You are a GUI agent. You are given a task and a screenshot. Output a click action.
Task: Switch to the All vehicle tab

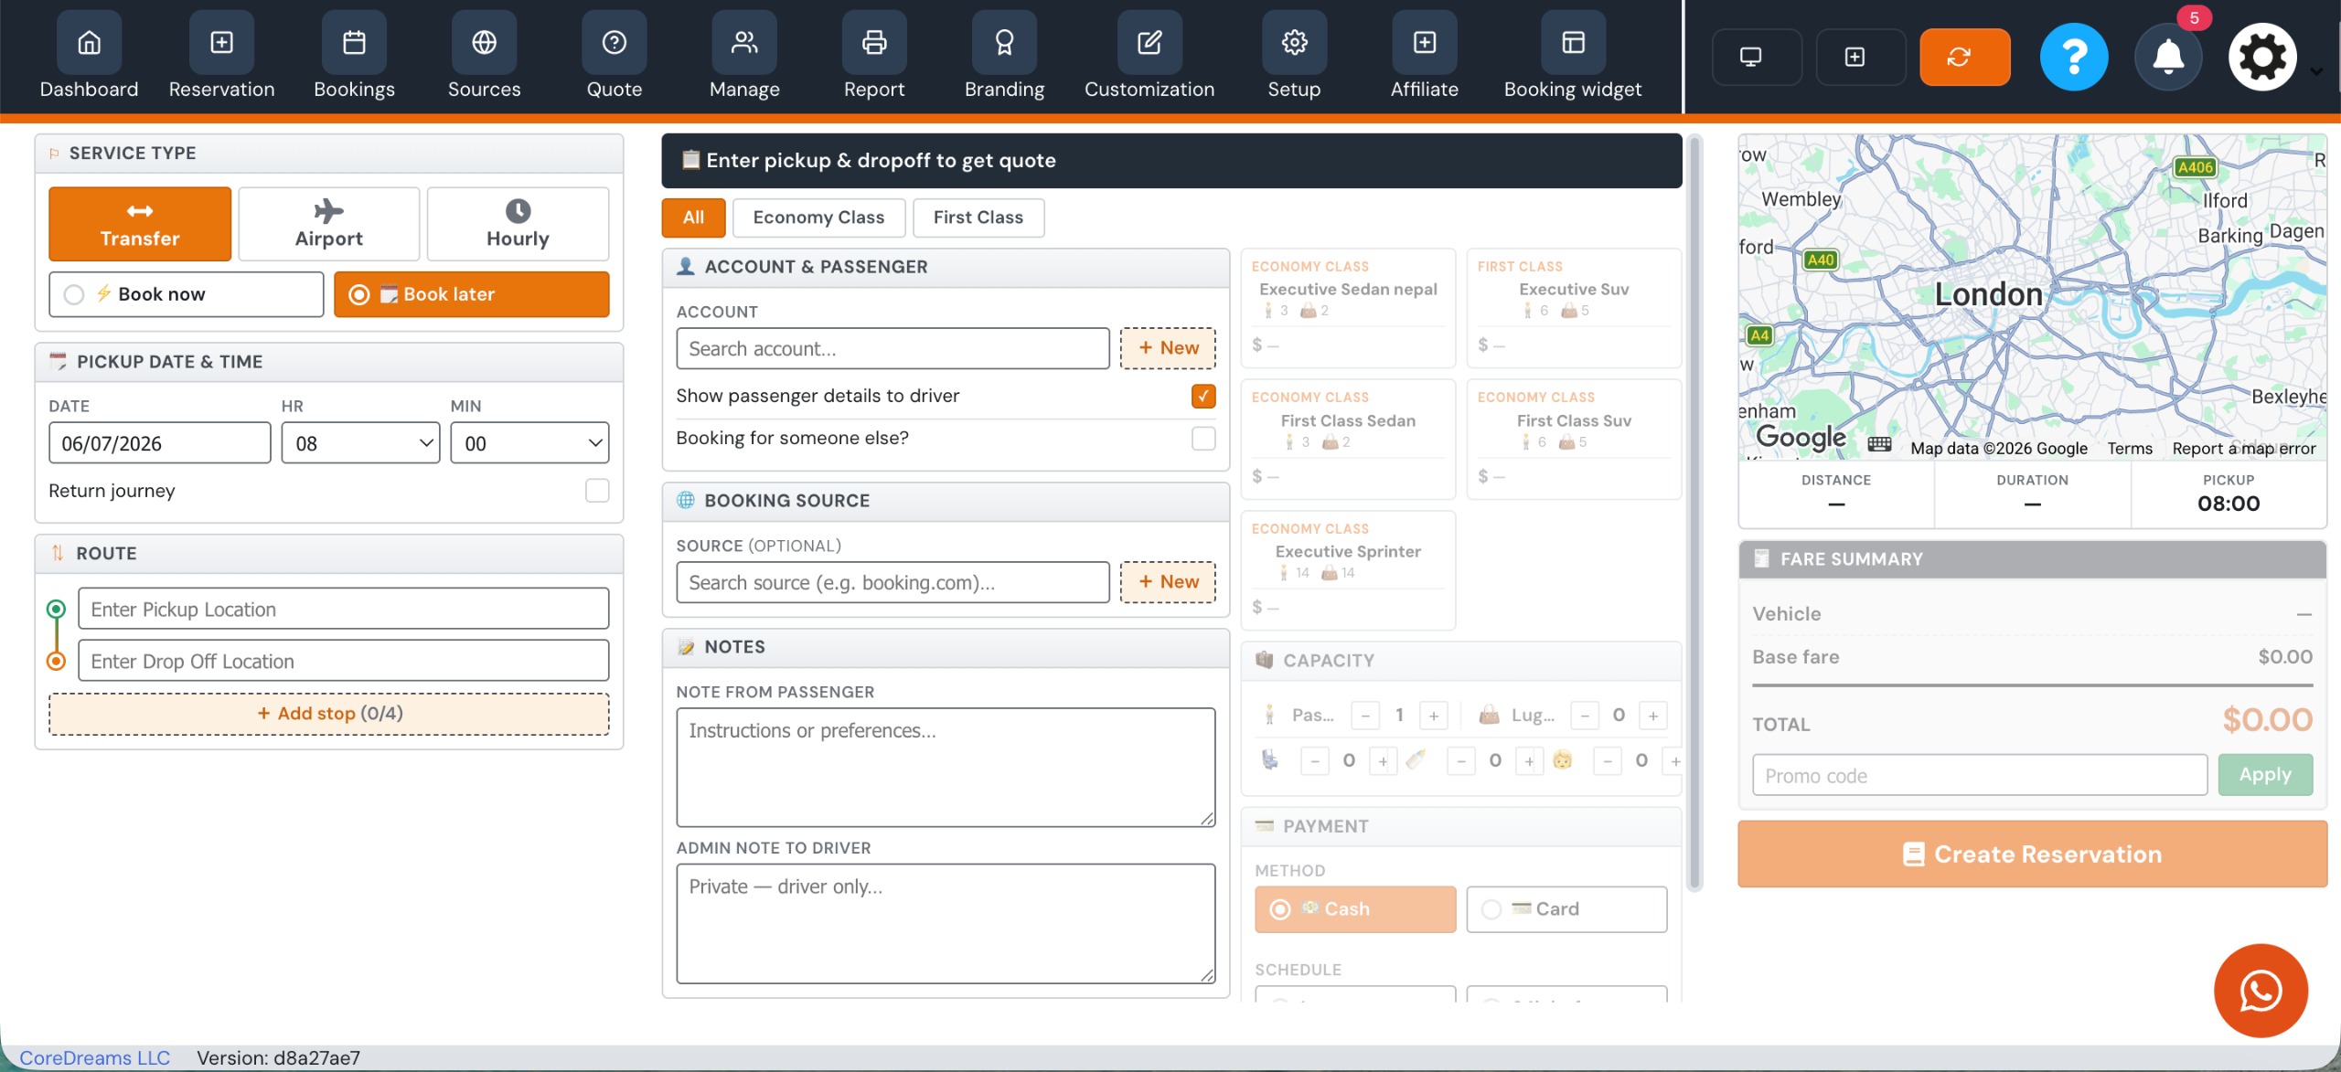point(693,218)
